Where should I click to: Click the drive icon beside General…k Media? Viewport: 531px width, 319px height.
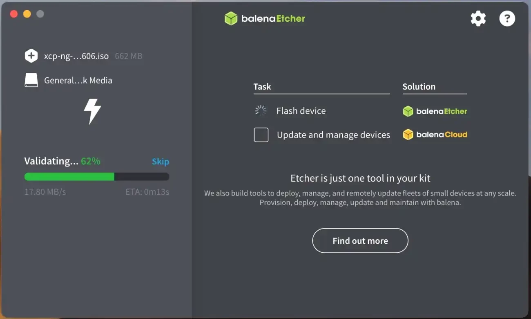[x=31, y=80]
